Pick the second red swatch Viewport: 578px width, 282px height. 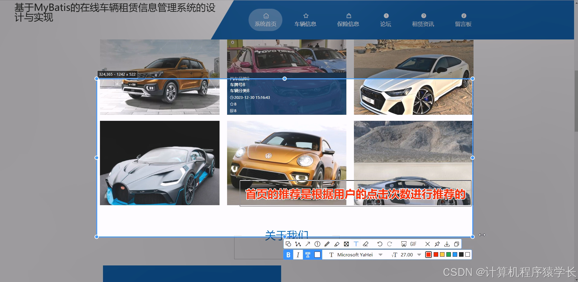tap(436, 255)
